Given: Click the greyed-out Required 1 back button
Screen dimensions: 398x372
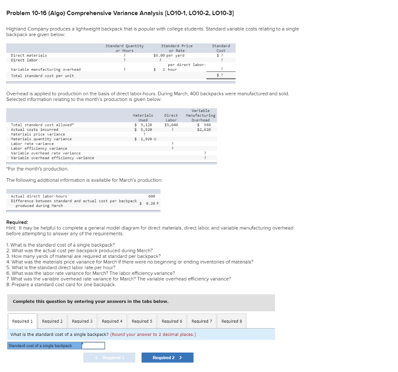Looking at the screenshot, I should 109,357.
